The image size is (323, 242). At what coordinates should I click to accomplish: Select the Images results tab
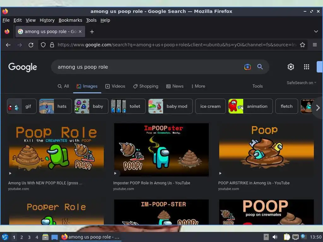pos(87,86)
